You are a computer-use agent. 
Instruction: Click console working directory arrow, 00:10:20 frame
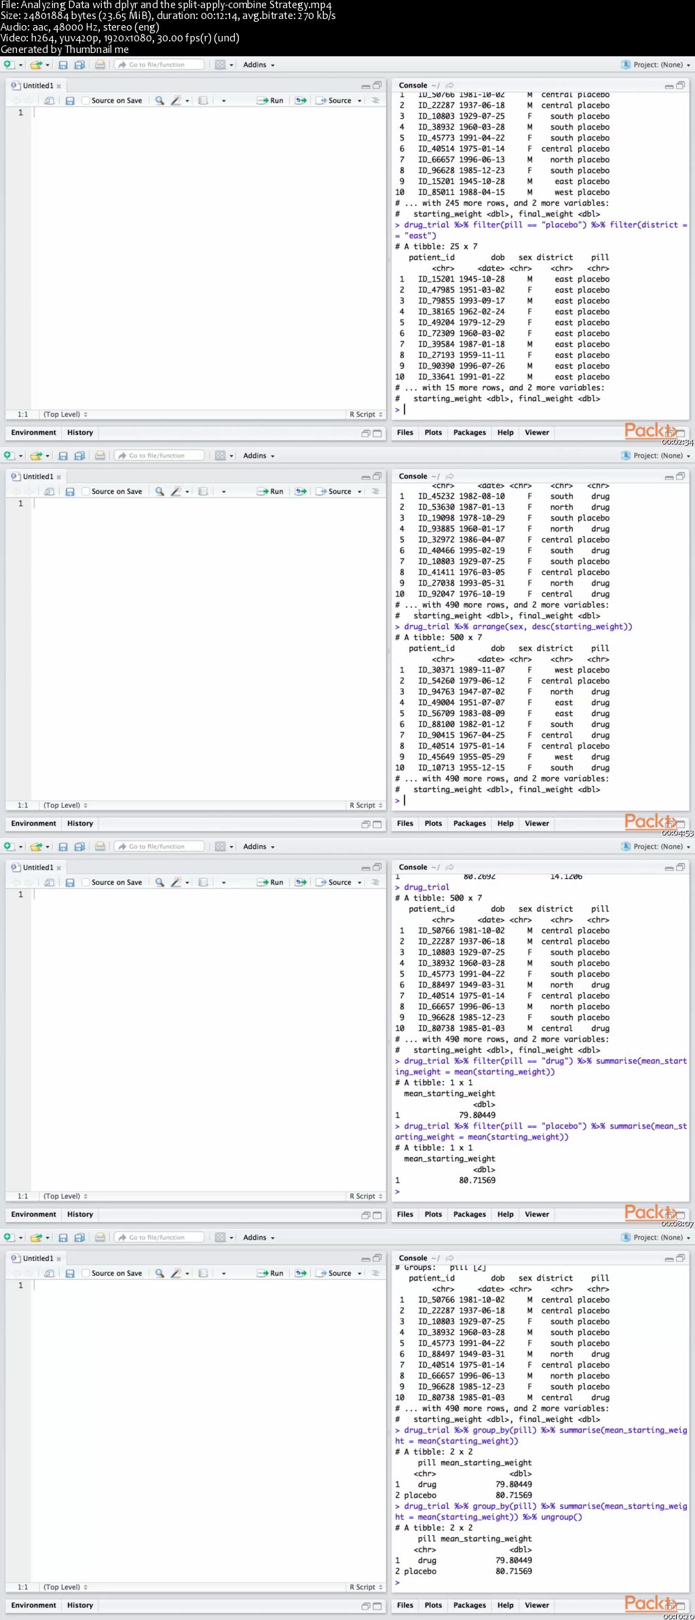click(449, 1258)
